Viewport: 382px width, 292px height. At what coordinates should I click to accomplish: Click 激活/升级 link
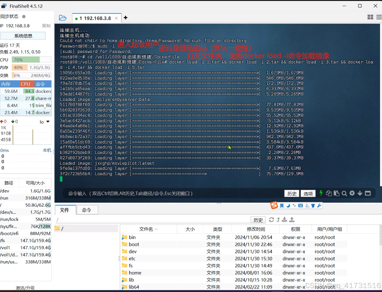25,288
